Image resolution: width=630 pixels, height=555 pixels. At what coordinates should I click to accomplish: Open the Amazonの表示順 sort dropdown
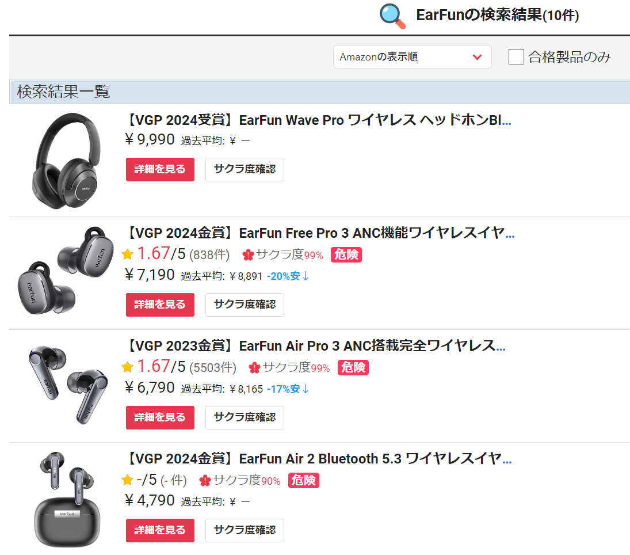coord(412,56)
